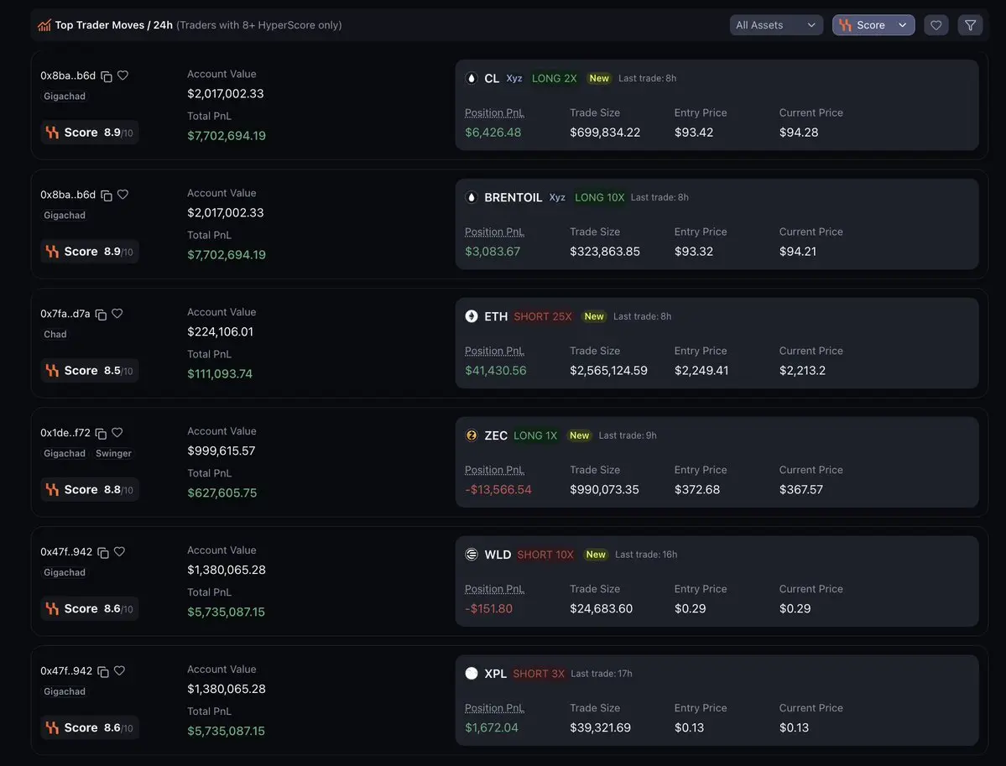Click the XPL coin icon
Viewport: 1006px width, 766px height.
coord(472,674)
